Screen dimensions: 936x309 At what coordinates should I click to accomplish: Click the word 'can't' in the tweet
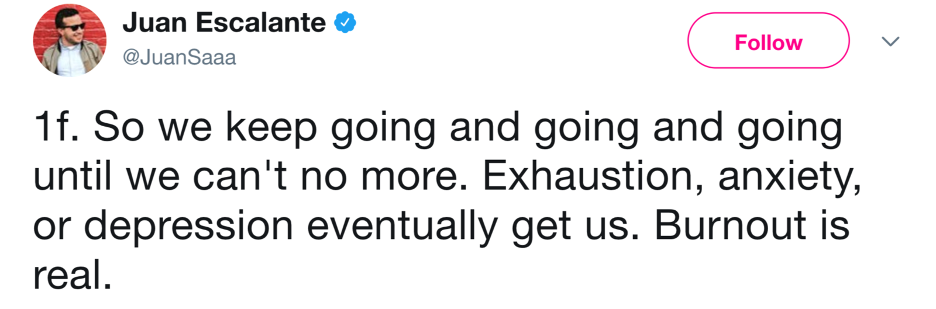[240, 176]
